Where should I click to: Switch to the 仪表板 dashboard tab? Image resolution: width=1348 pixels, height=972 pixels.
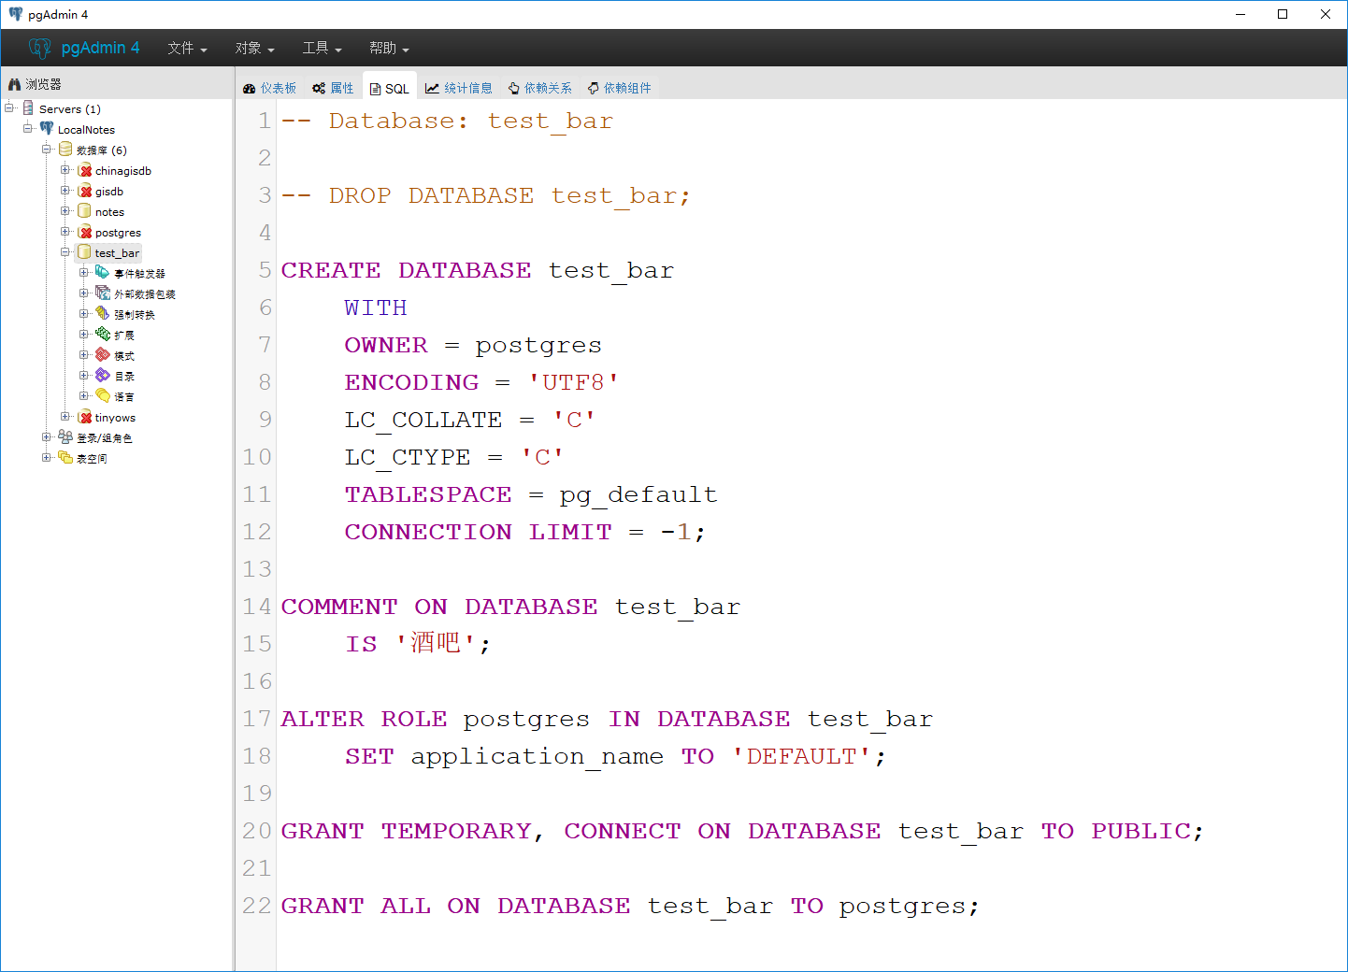point(270,88)
